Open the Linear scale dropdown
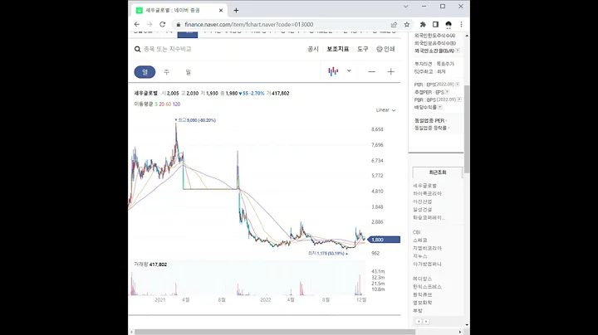This screenshot has width=598, height=335. [x=385, y=110]
